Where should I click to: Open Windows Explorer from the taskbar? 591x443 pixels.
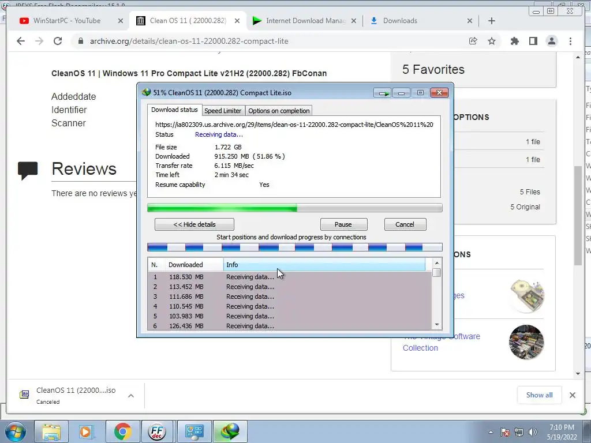(x=51, y=431)
